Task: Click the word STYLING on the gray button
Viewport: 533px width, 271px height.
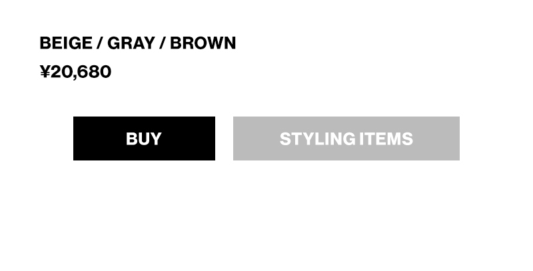Action: [x=317, y=138]
